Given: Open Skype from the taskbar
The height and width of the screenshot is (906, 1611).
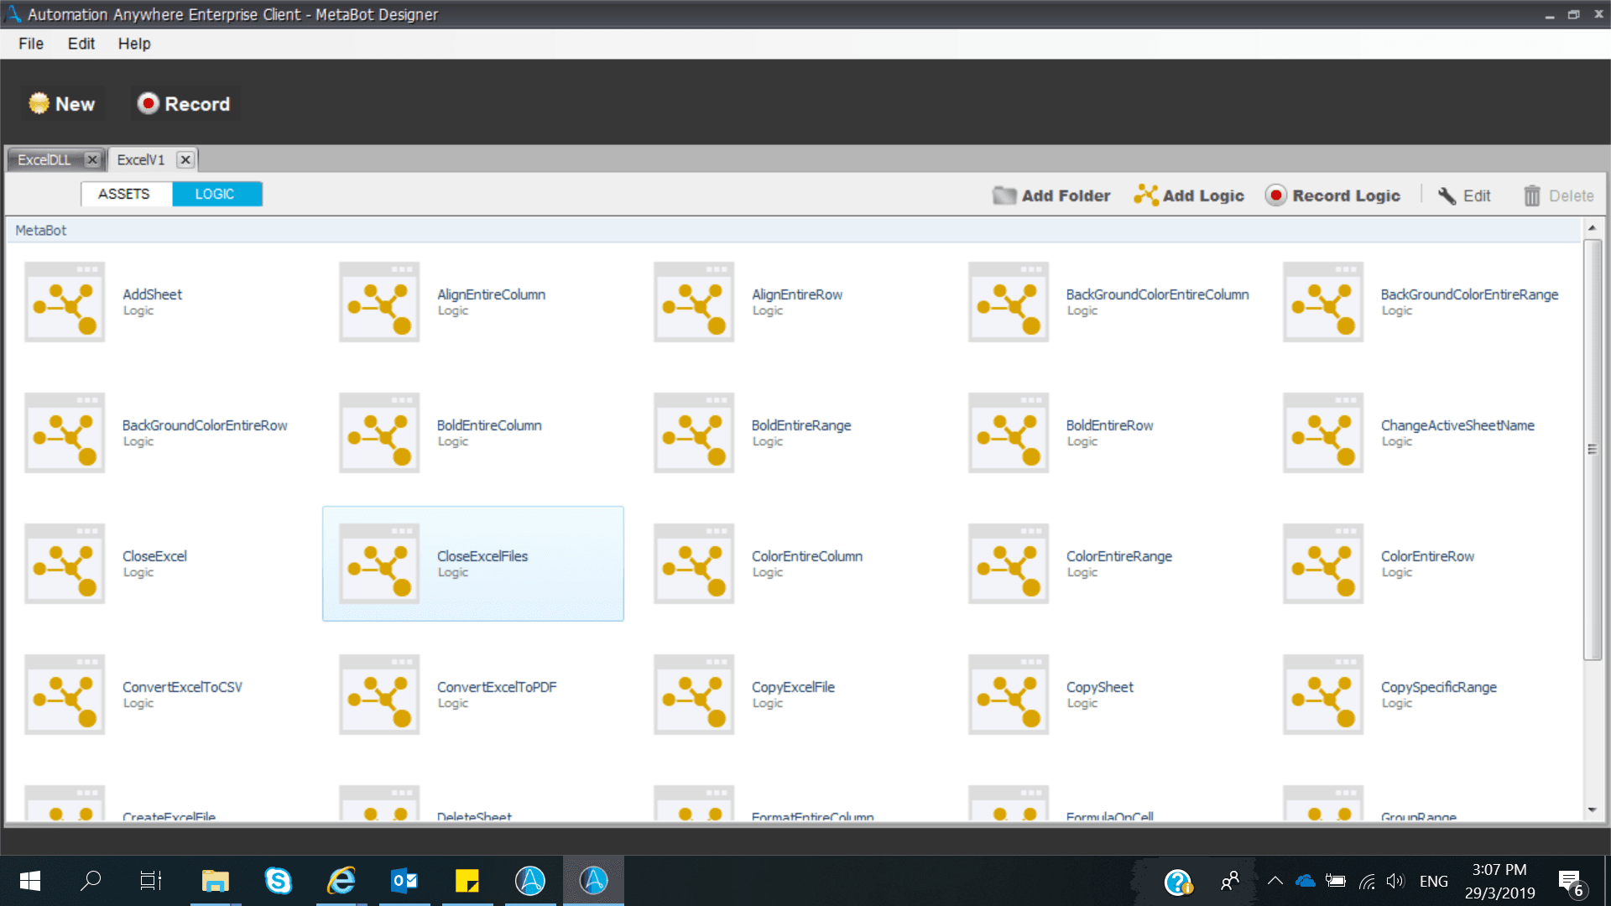Looking at the screenshot, I should point(278,881).
